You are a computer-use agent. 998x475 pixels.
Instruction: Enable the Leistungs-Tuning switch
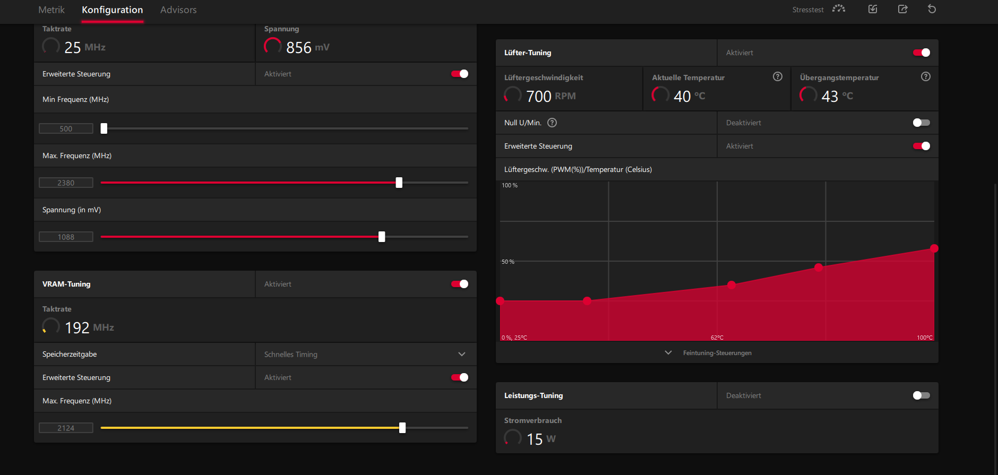coord(922,395)
